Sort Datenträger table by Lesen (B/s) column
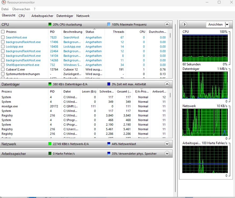 (x=89, y=91)
